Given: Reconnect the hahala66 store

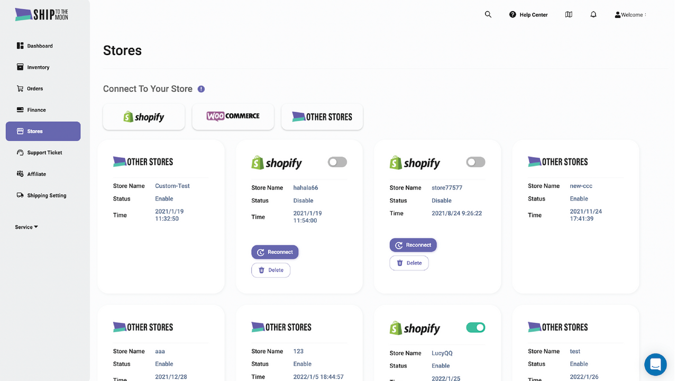Looking at the screenshot, I should pos(275,252).
